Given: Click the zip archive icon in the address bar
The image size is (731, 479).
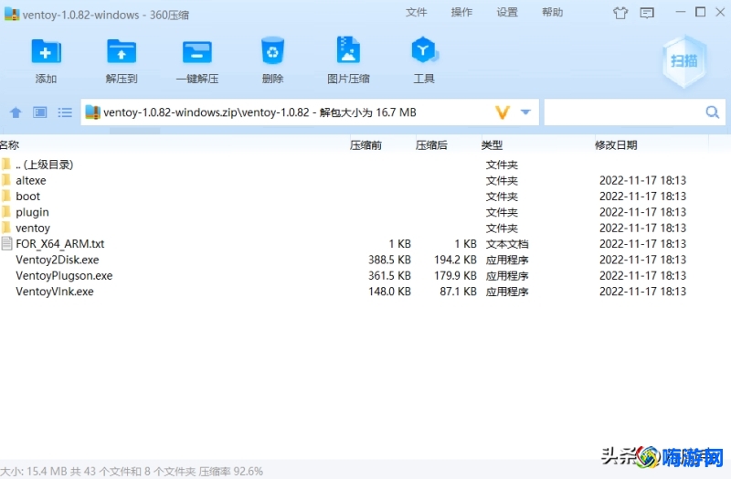Looking at the screenshot, I should (x=93, y=112).
